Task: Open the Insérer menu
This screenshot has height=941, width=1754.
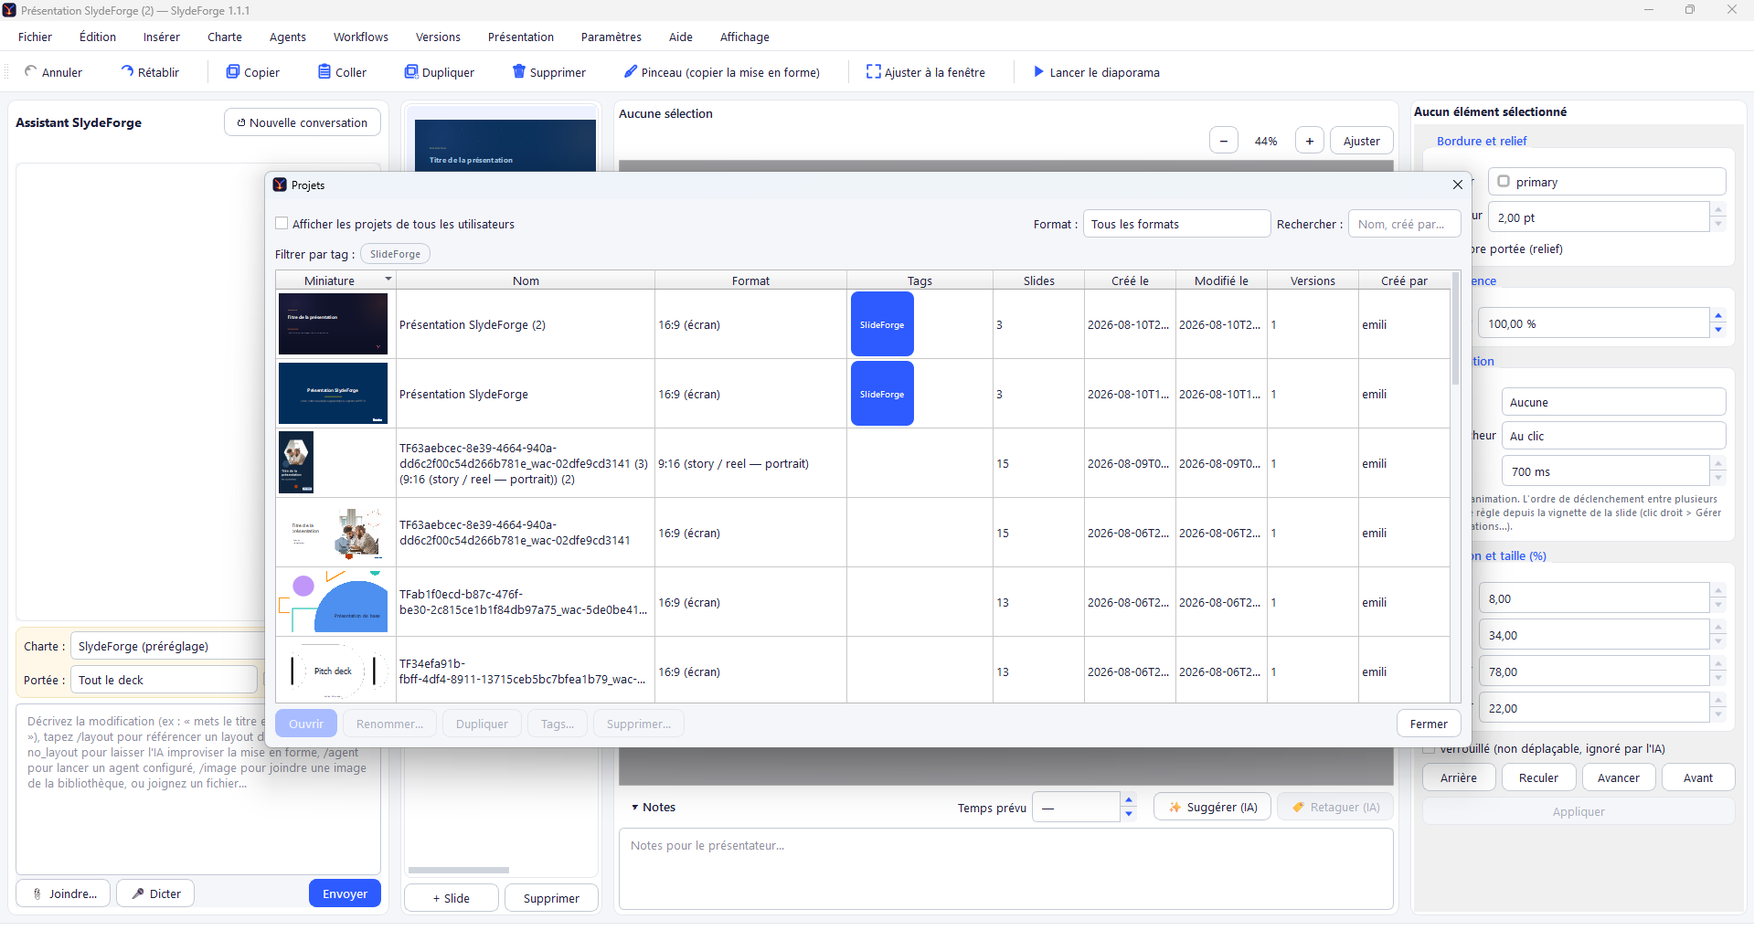Action: [x=162, y=37]
